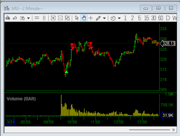This screenshot has height=136, width=180.
Task: Click the 758.5K volume axis label
Action: point(167,105)
